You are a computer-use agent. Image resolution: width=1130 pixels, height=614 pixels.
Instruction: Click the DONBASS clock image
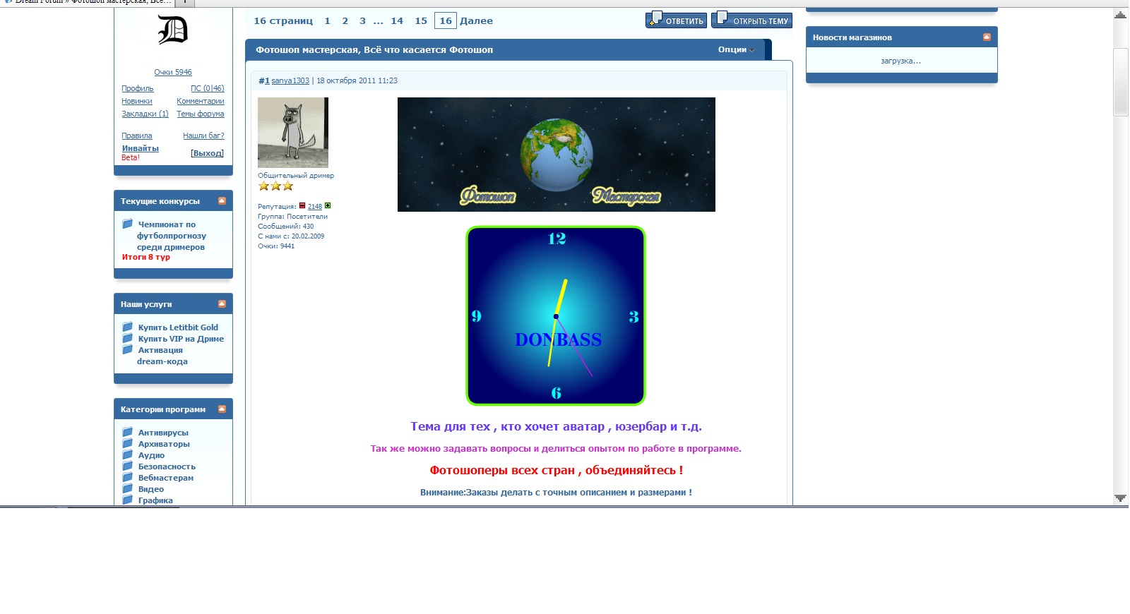556,315
